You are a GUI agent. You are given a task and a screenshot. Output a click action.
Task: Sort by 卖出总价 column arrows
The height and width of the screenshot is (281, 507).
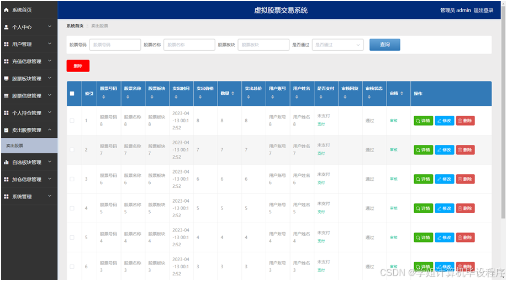tap(249, 97)
